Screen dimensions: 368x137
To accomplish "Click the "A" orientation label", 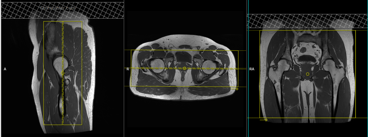I will (x=5, y=69).
